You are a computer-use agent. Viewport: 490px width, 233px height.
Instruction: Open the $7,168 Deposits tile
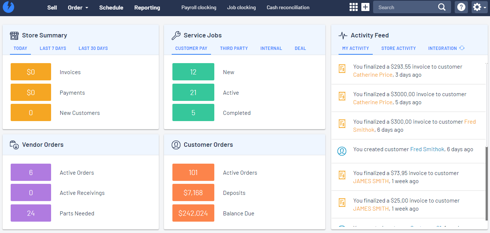pyautogui.click(x=193, y=193)
